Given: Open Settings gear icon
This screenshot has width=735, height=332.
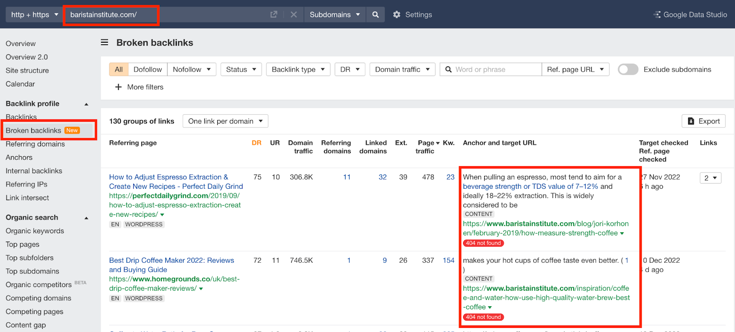Looking at the screenshot, I should 397,15.
